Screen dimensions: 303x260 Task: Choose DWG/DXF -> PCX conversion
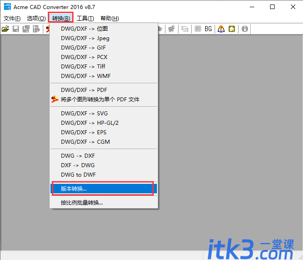pyautogui.click(x=104, y=57)
